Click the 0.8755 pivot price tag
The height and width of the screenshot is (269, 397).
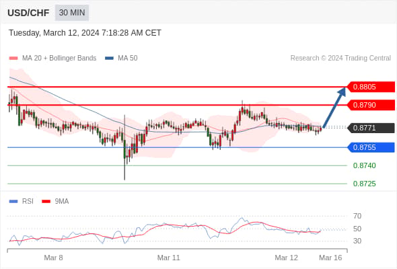[x=371, y=147]
